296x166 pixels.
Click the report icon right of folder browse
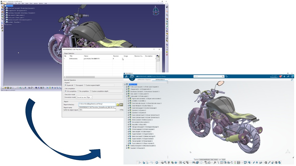click(x=121, y=105)
